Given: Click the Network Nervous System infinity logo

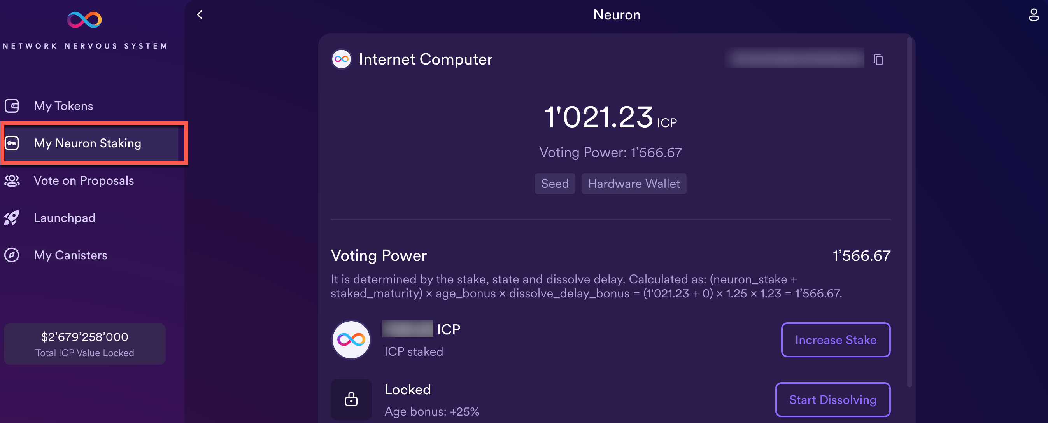Looking at the screenshot, I should pyautogui.click(x=84, y=18).
